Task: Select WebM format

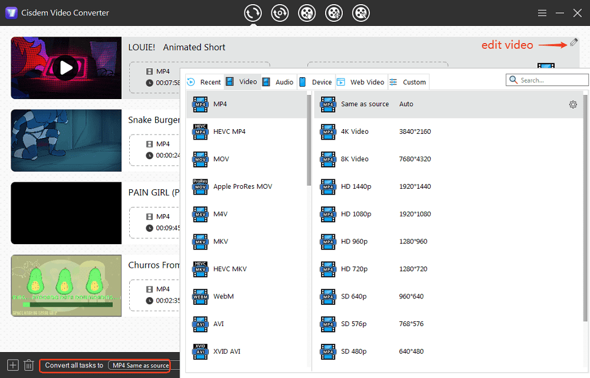Action: click(x=247, y=297)
